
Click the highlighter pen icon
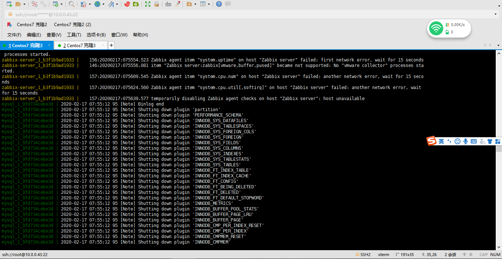tap(177, 4)
